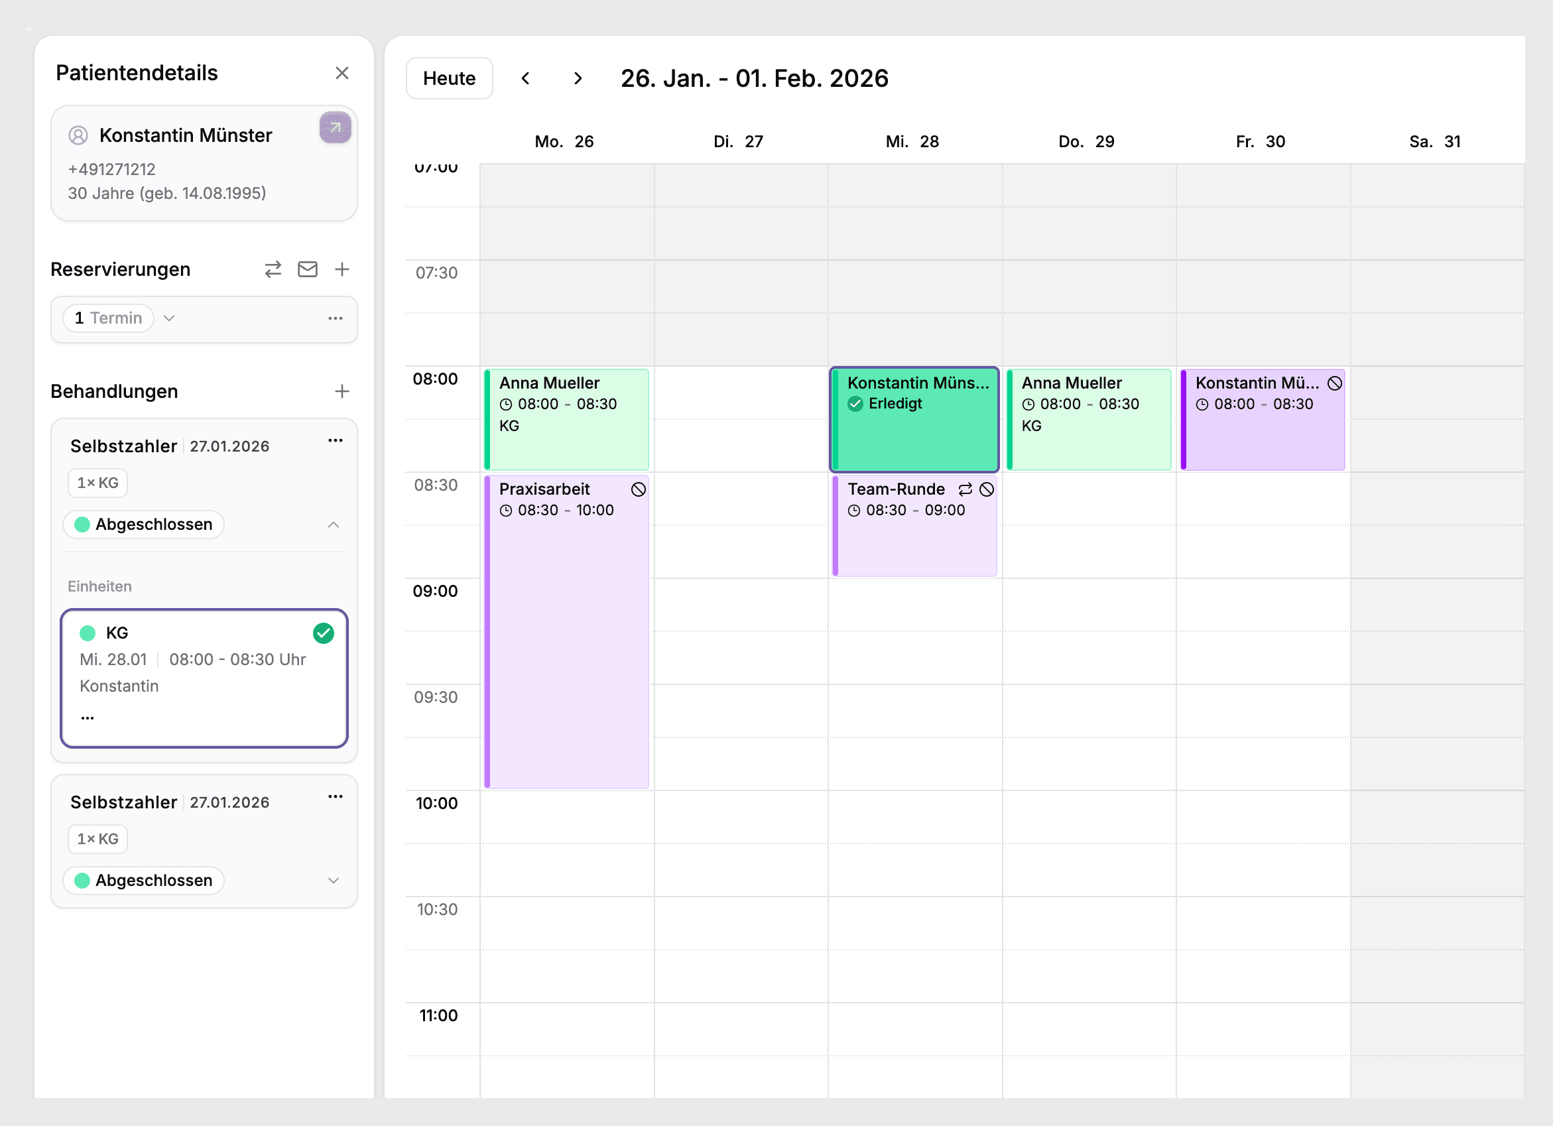Click the recurring icon on the Team-Runde event

click(x=965, y=489)
